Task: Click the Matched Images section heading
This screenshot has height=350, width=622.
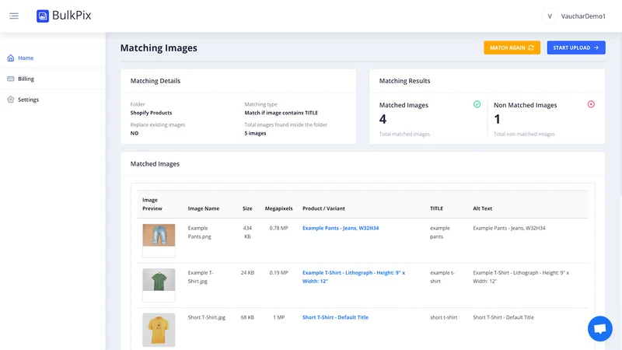Action: (155, 164)
